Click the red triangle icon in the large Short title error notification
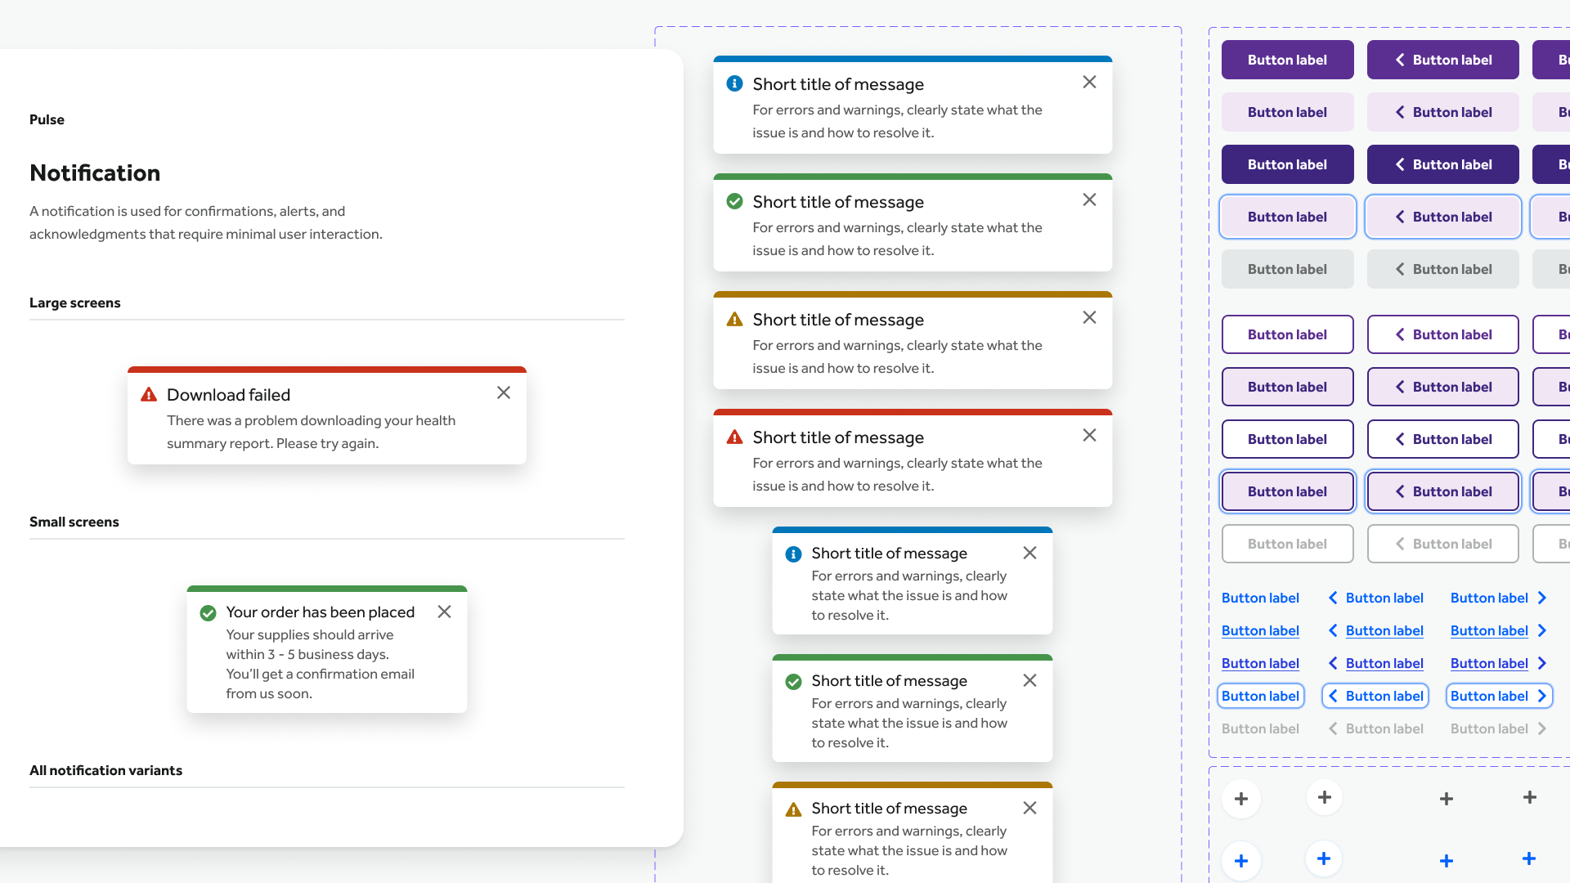 click(735, 437)
